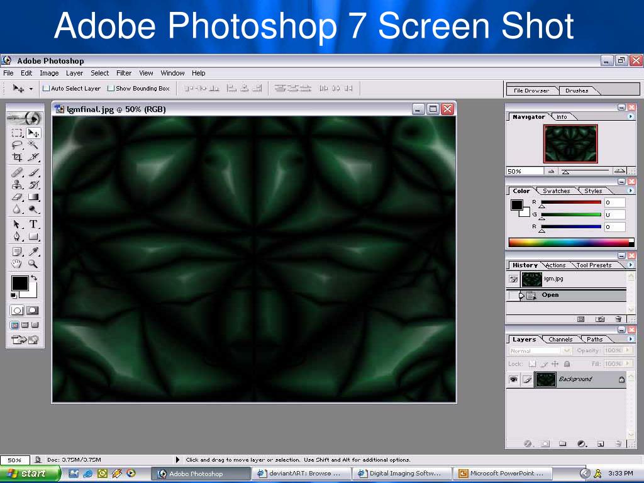Select the Gradient tool
This screenshot has width=644, height=483.
click(x=33, y=197)
